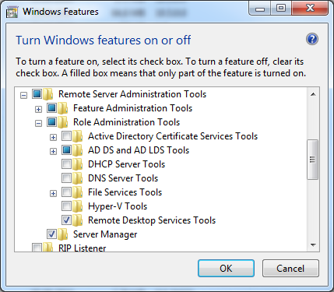334x292 pixels.
Task: Select the DNS Server Tools label
Action: coord(123,178)
